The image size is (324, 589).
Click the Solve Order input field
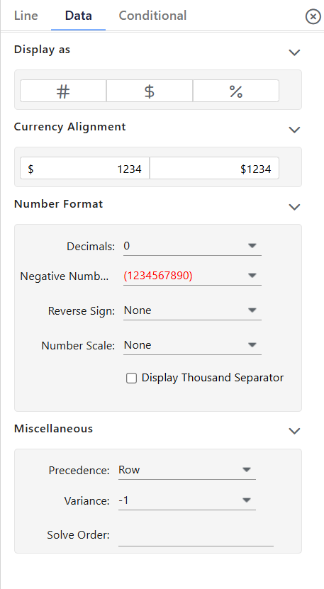196,535
